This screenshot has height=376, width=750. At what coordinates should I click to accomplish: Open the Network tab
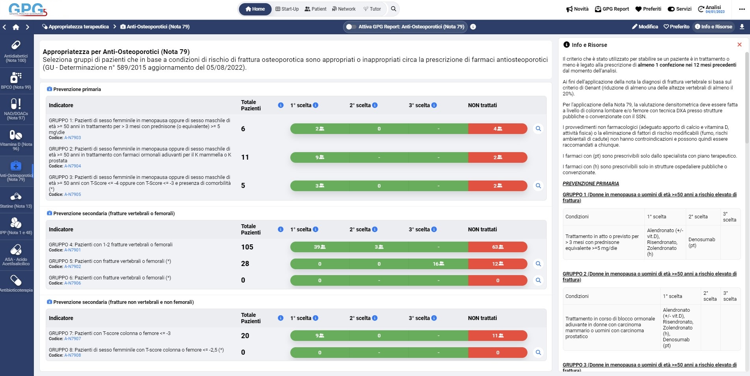pyautogui.click(x=343, y=9)
